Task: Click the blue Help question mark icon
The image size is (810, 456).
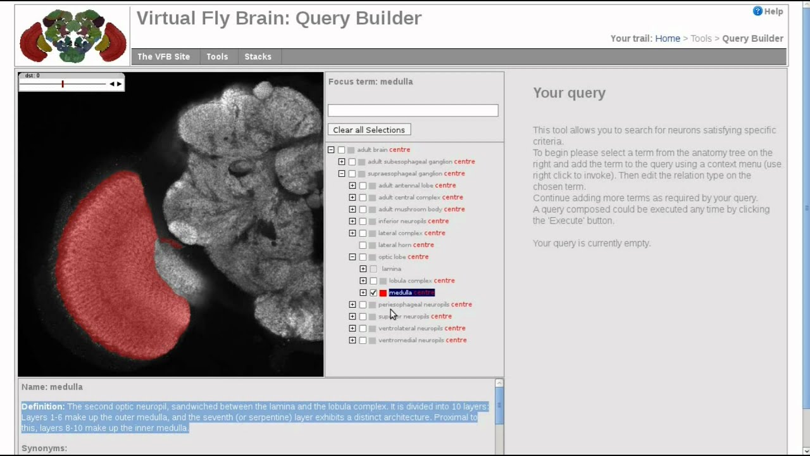Action: pyautogui.click(x=757, y=11)
